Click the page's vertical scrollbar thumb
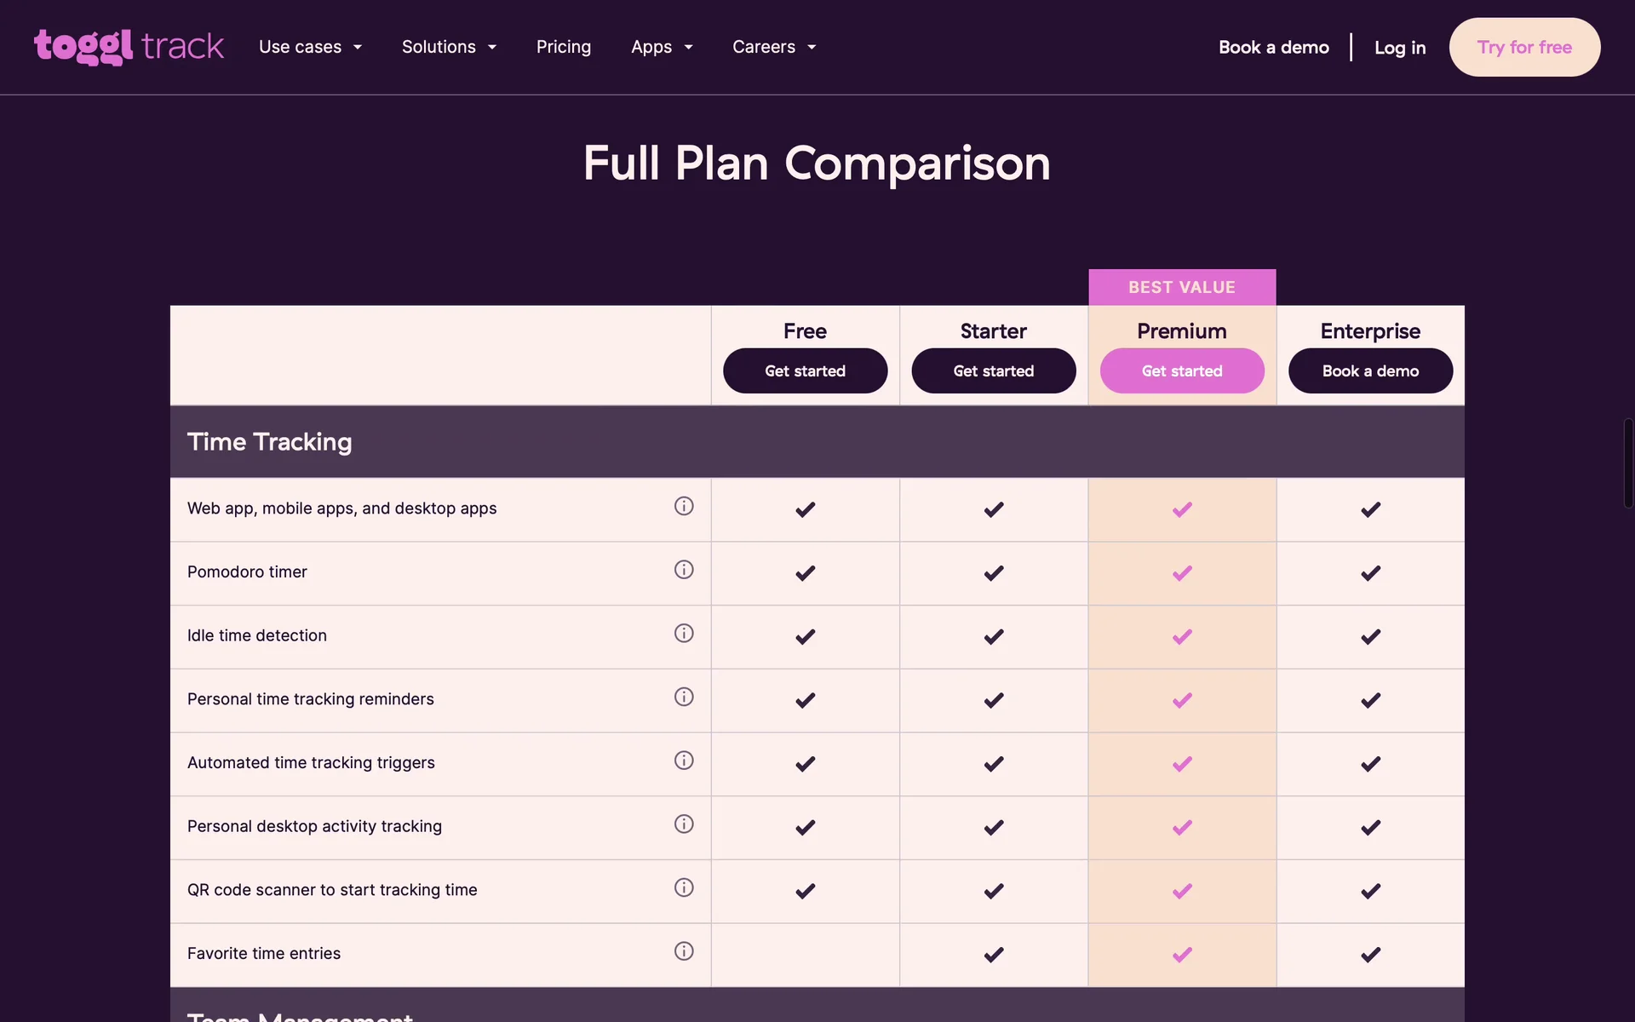Screen dimensions: 1635x1022 pyautogui.click(x=1628, y=463)
